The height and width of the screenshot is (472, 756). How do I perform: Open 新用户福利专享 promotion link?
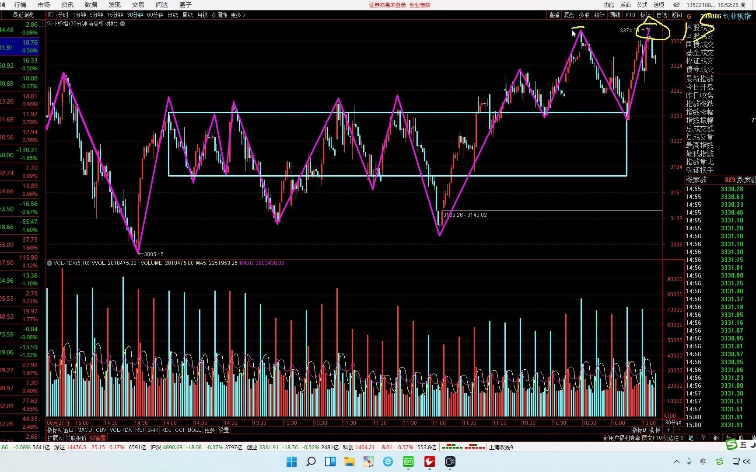click(622, 438)
